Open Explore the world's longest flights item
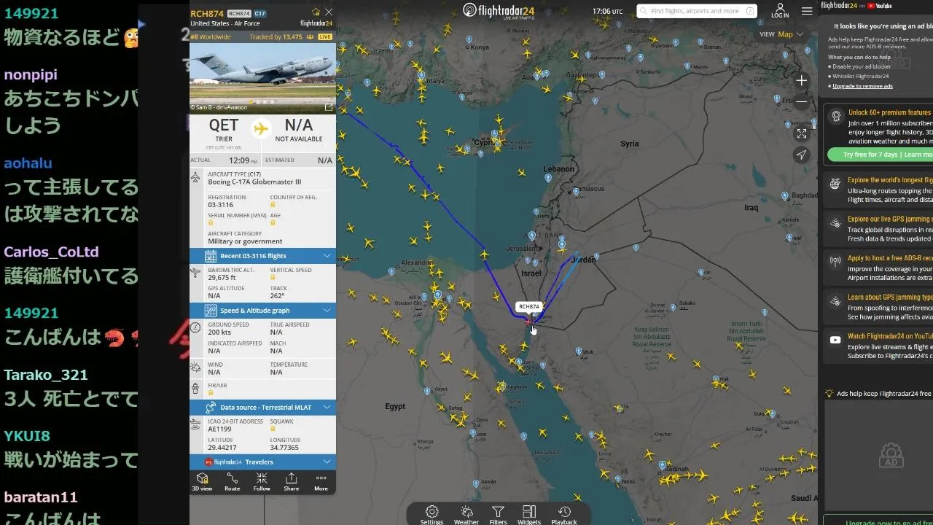 pos(880,190)
